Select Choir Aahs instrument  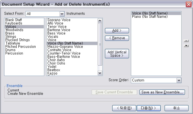[x=56, y=60]
